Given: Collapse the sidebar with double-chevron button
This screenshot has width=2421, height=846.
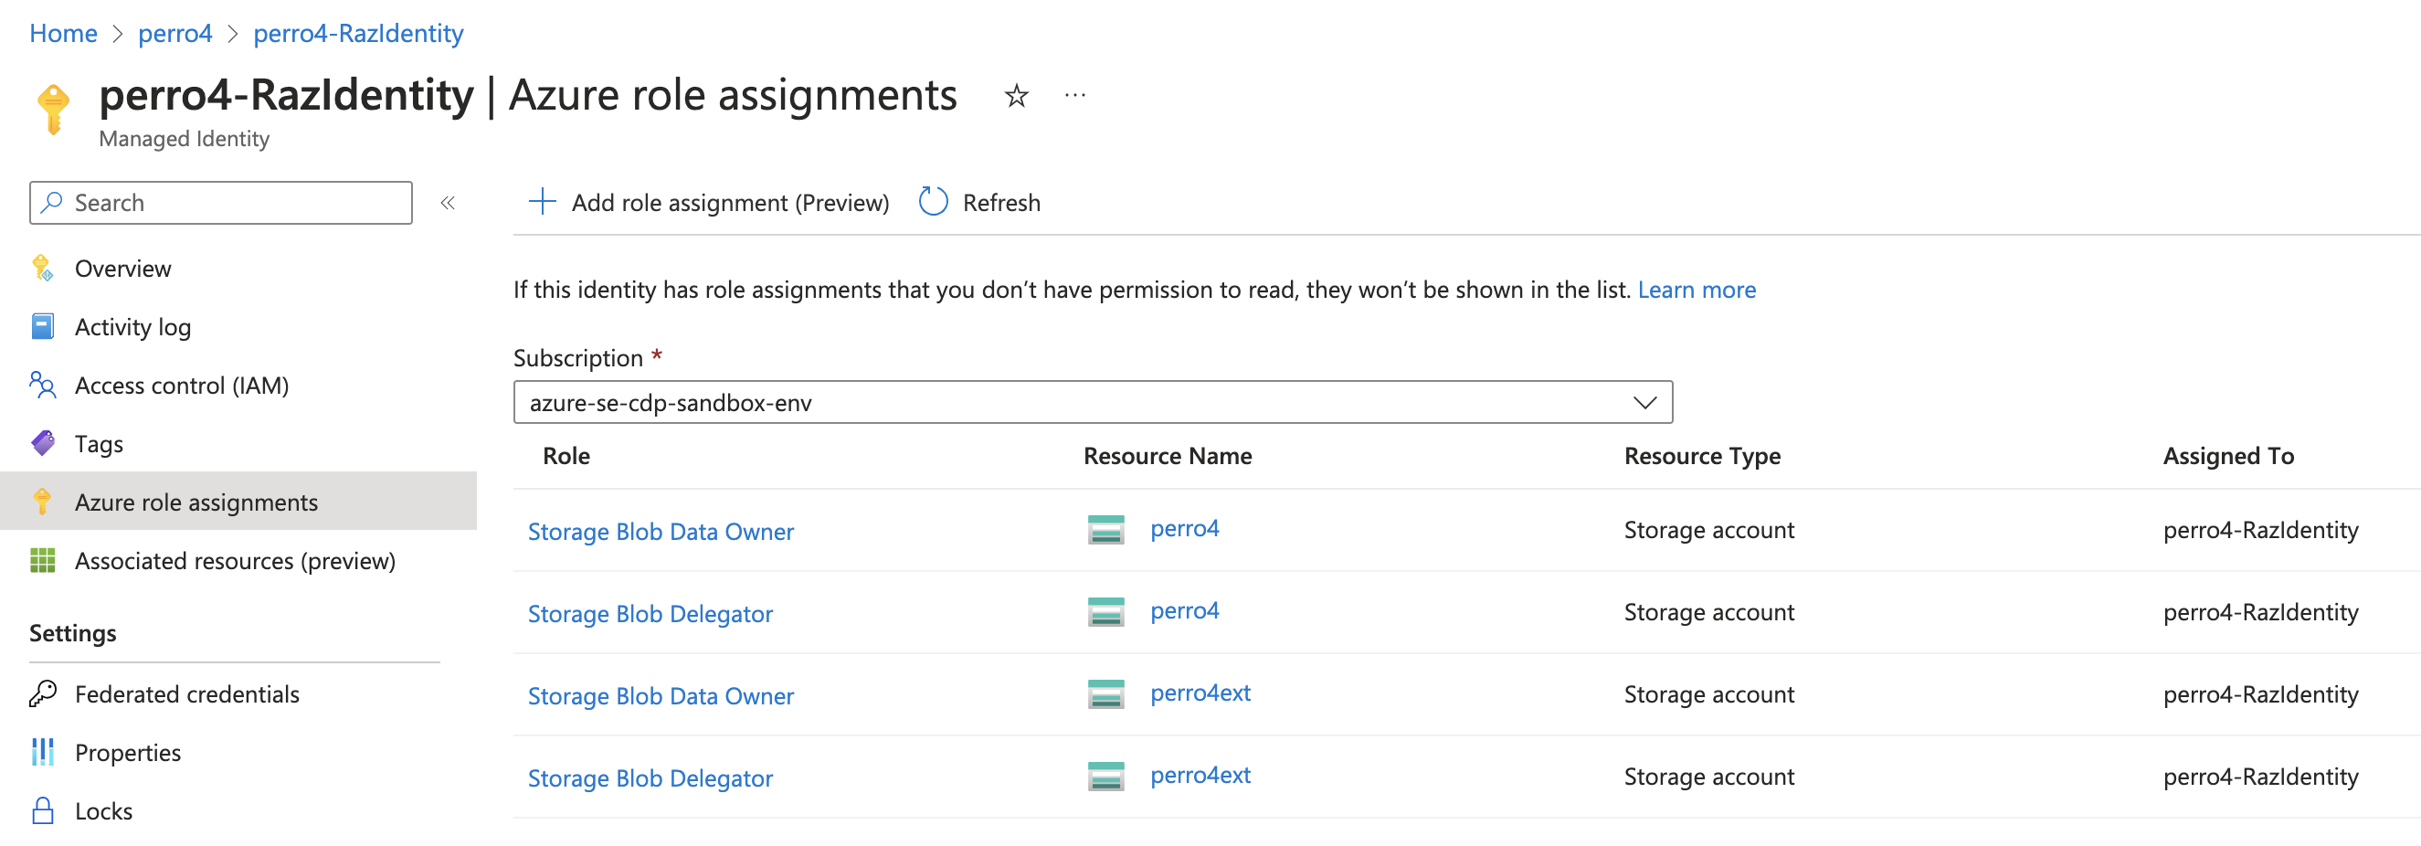Looking at the screenshot, I should pyautogui.click(x=449, y=202).
